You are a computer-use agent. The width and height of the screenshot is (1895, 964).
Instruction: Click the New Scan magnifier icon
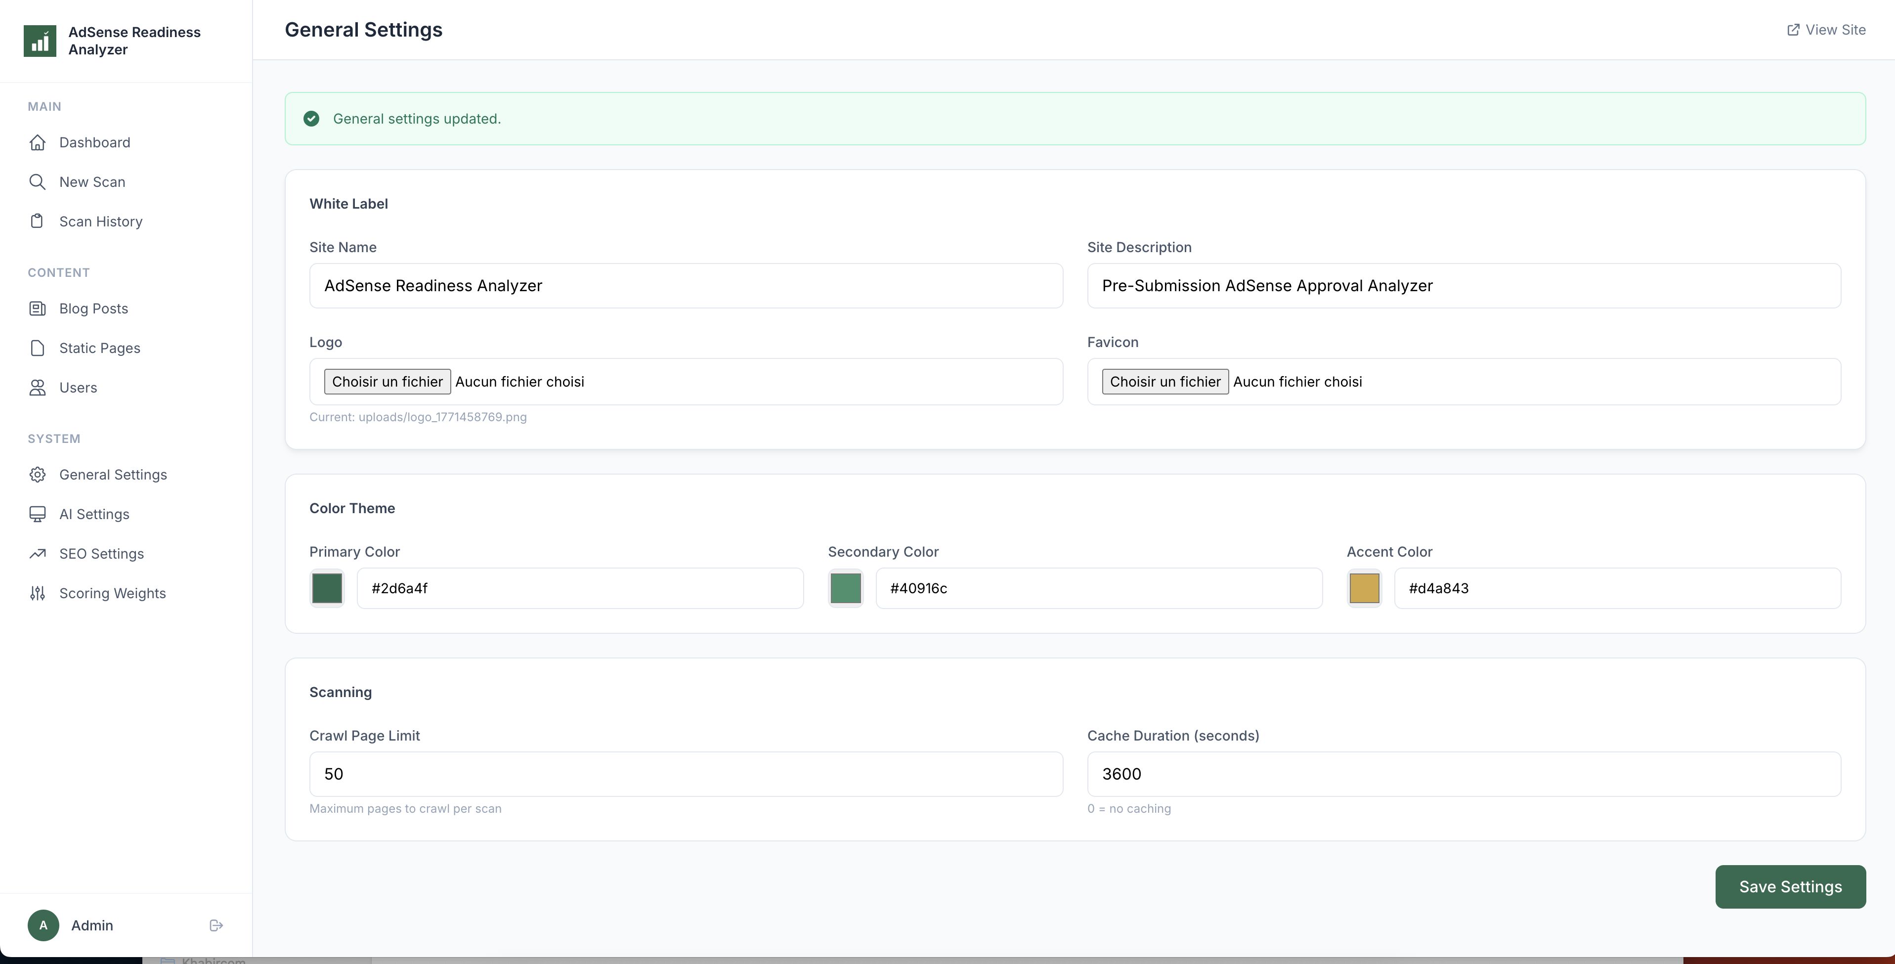tap(38, 182)
